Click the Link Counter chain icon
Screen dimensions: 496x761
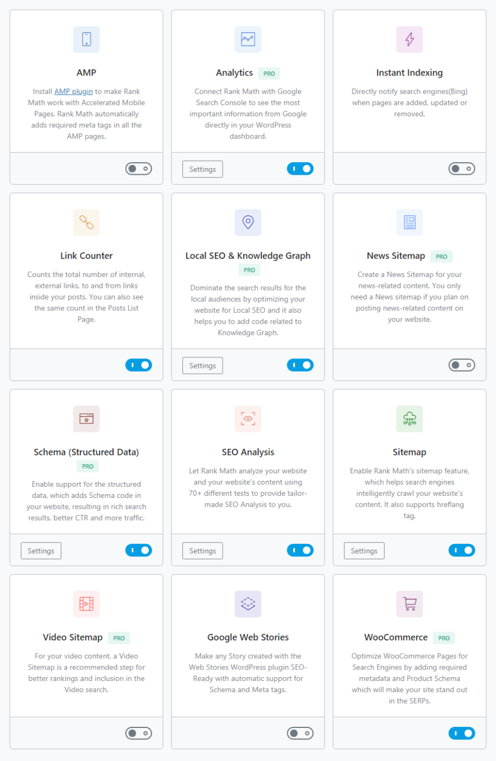87,223
